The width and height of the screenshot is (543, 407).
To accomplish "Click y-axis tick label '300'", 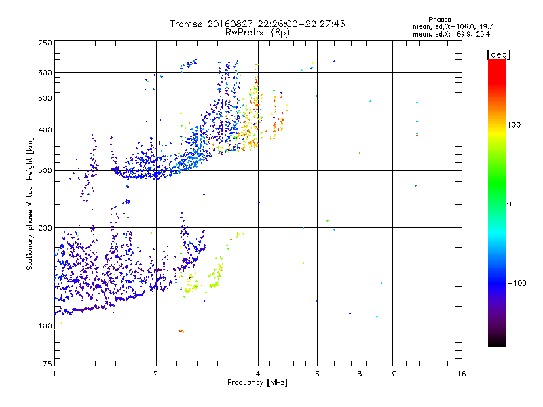I will click(45, 171).
